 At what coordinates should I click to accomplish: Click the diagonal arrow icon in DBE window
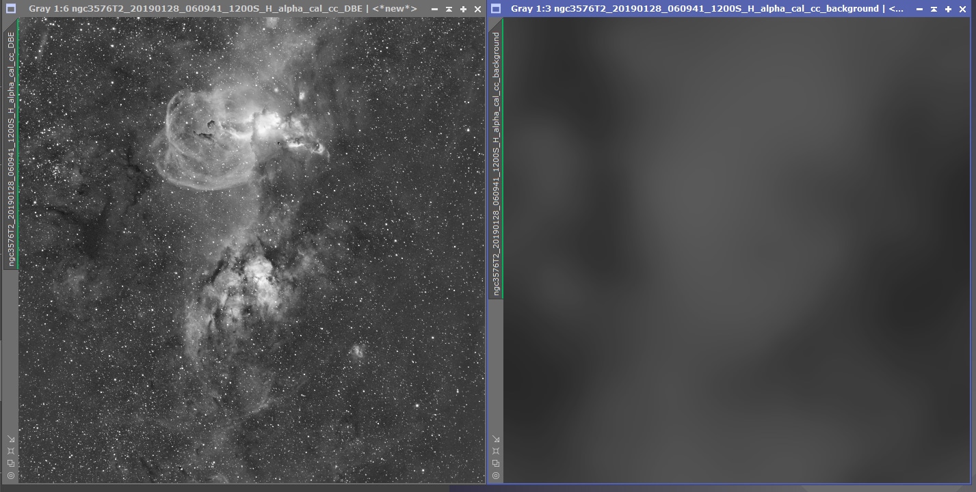point(11,439)
